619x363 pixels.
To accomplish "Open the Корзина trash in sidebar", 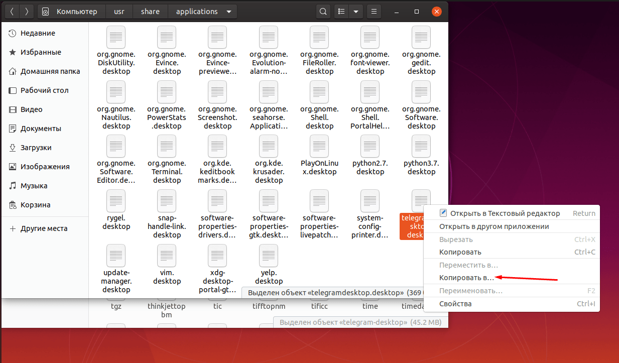I will (35, 205).
